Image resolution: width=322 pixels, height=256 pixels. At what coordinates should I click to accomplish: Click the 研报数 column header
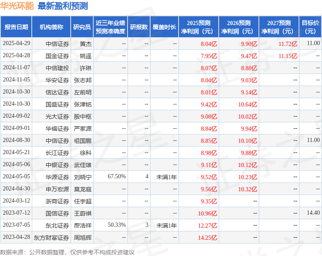pyautogui.click(x=139, y=27)
